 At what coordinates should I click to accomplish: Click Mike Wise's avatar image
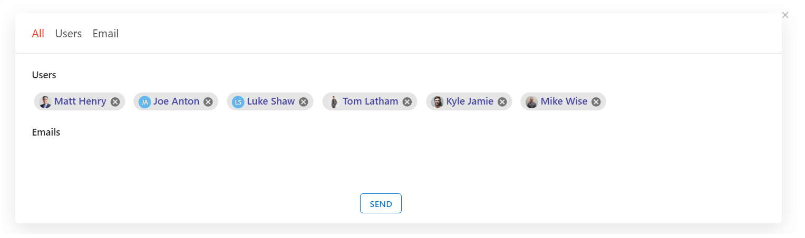pos(531,102)
